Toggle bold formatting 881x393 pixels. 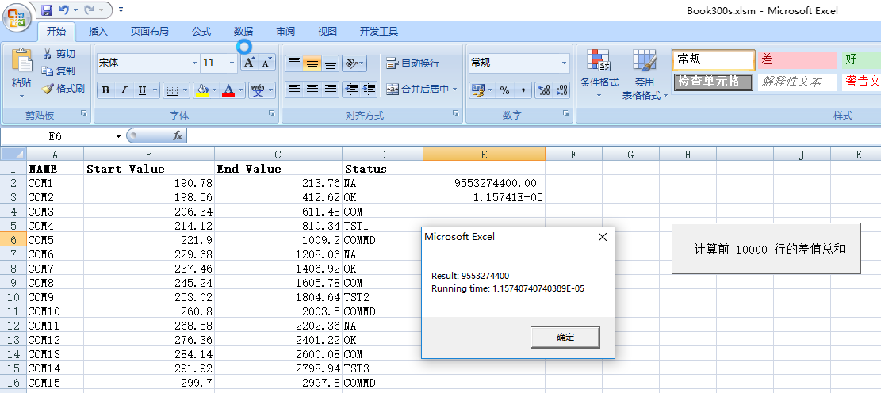coord(105,90)
